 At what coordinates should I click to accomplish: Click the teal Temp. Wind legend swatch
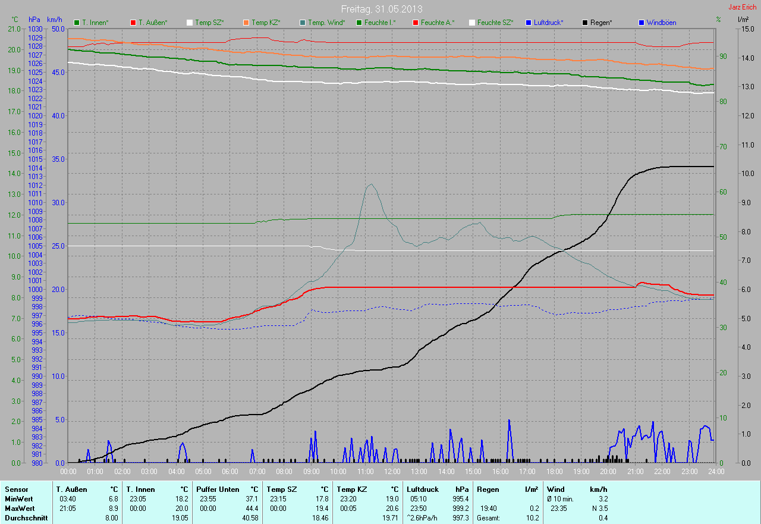point(303,23)
